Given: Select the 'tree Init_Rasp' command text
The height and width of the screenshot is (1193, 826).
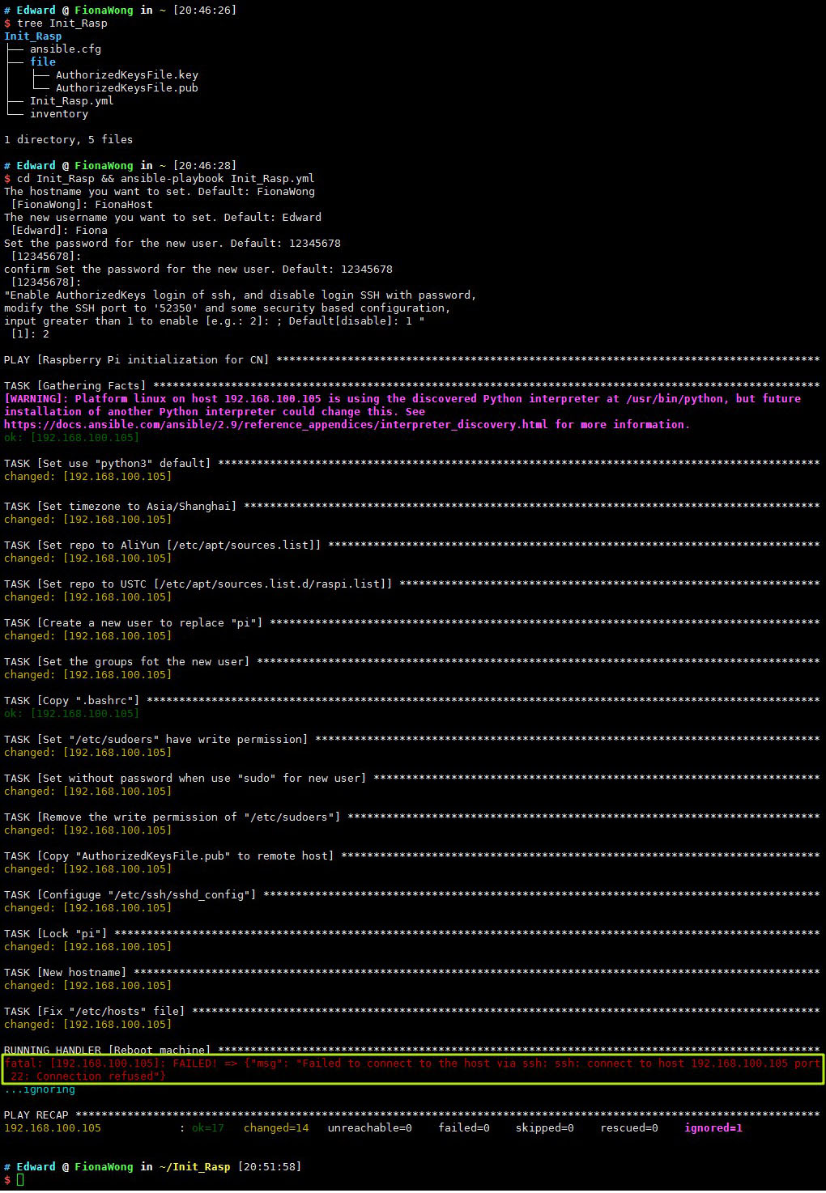Looking at the screenshot, I should click(x=62, y=23).
